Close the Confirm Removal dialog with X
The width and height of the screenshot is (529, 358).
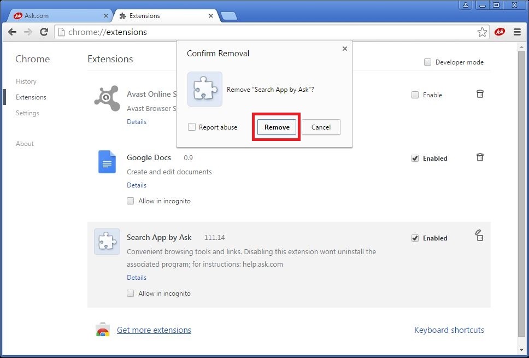344,49
